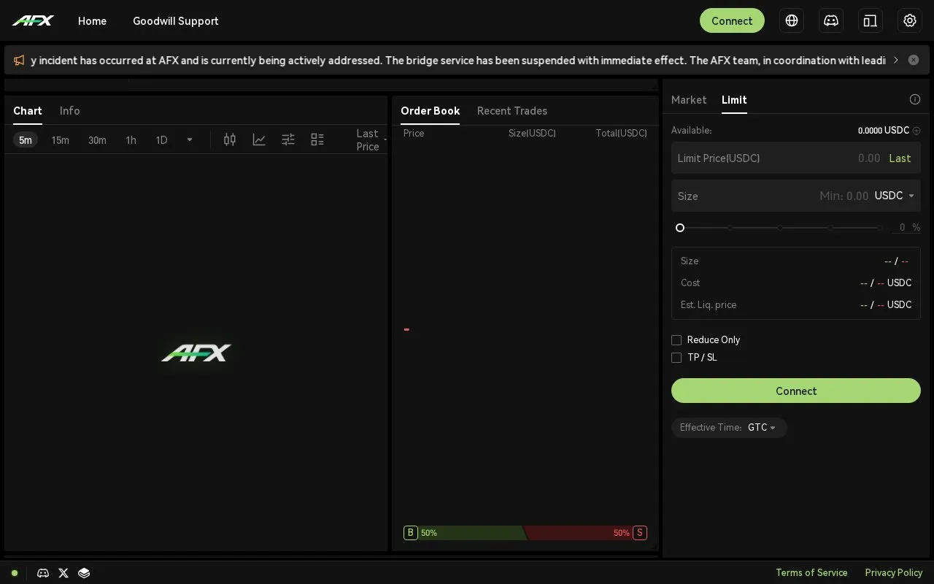Screen dimensions: 934x584
Task: Select the candlestick chart type icon
Action: [x=230, y=139]
